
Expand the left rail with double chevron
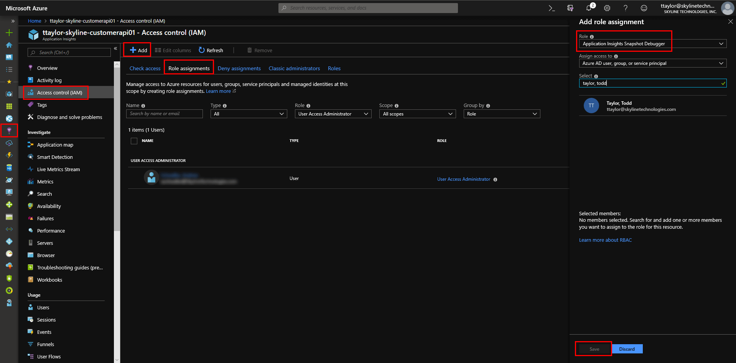point(13,21)
